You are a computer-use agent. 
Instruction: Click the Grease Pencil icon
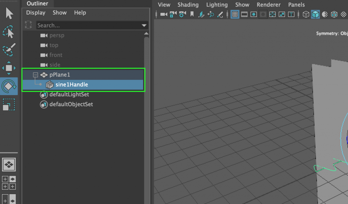tap(220, 14)
